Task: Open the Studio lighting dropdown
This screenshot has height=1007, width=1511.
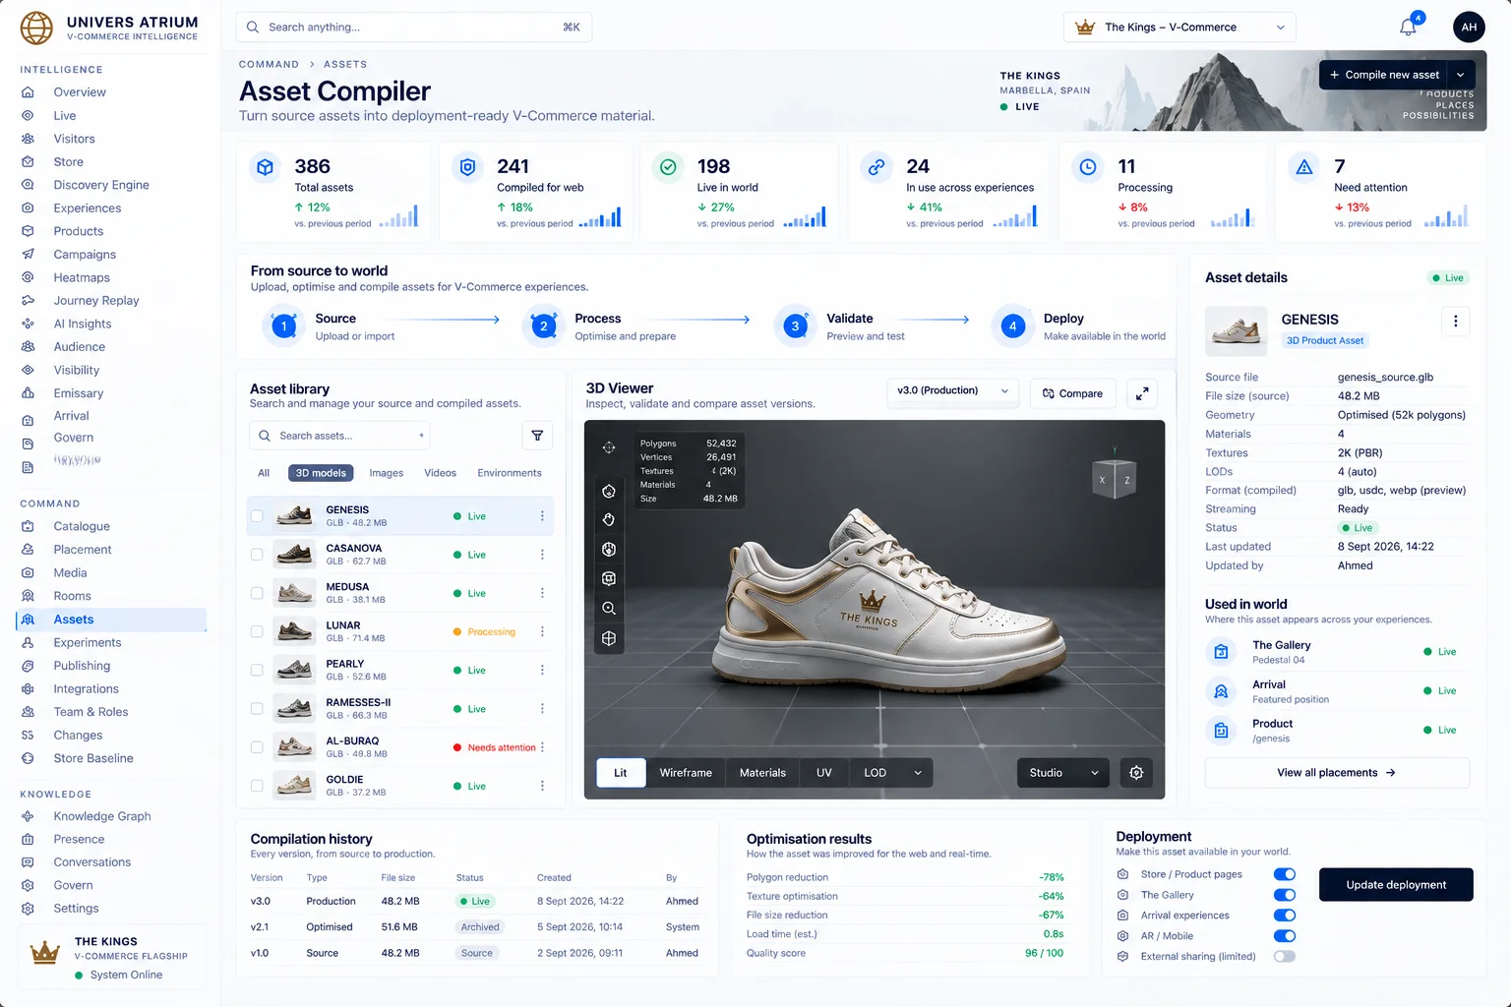Action: pyautogui.click(x=1063, y=773)
